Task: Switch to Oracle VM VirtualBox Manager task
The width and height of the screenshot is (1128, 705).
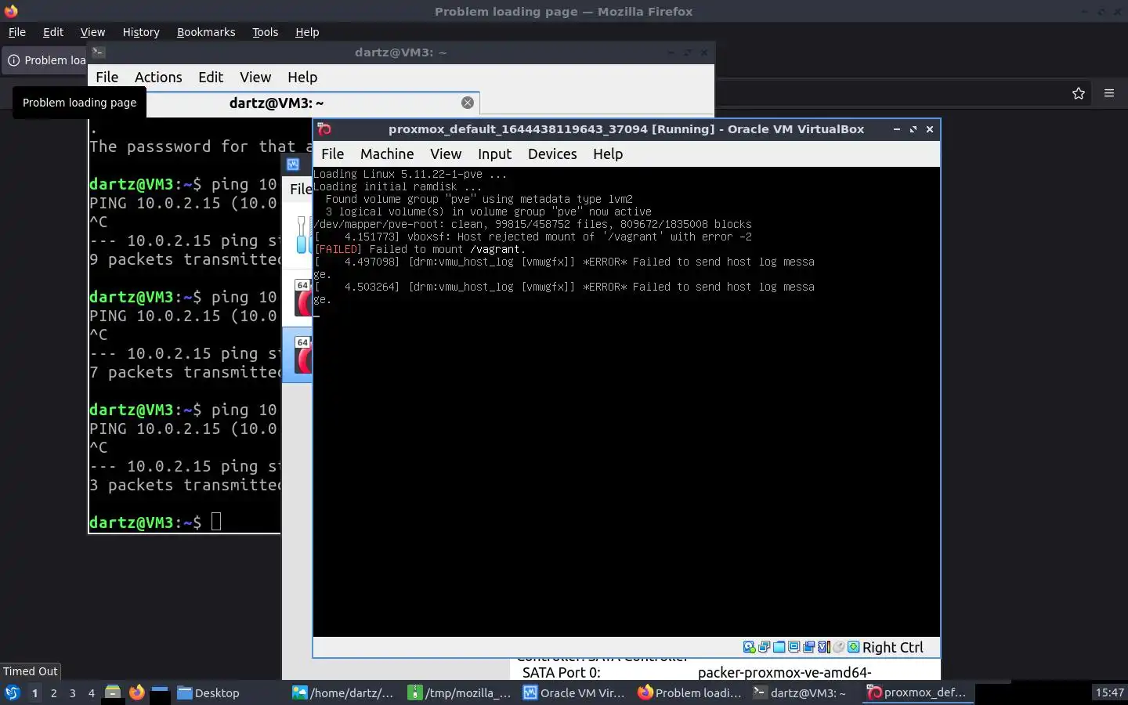Action: (x=574, y=692)
